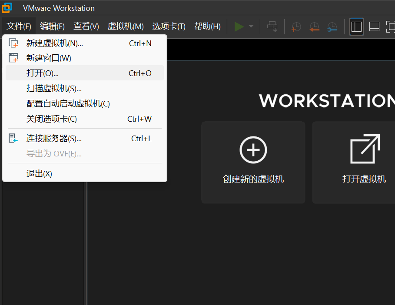Toggle the thumbnail bar view icon
Screen dimensions: 395x305
coord(374,27)
